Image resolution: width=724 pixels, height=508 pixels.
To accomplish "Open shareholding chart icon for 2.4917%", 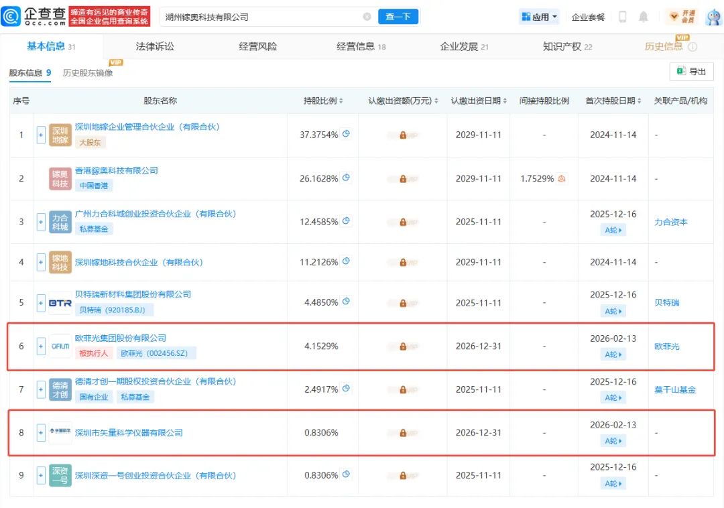I will (346, 389).
